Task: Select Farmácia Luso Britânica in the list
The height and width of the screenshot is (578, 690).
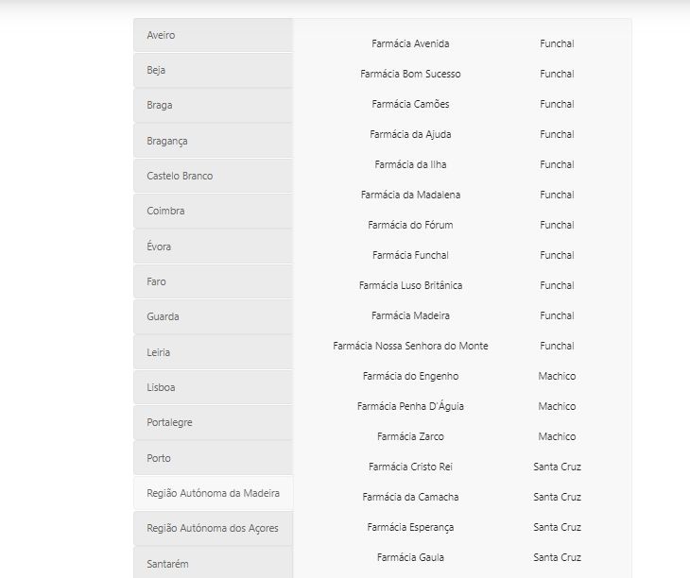Action: [410, 285]
